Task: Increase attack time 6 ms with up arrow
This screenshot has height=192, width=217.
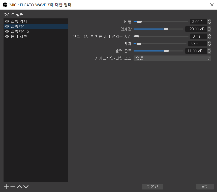Action: coord(209,35)
